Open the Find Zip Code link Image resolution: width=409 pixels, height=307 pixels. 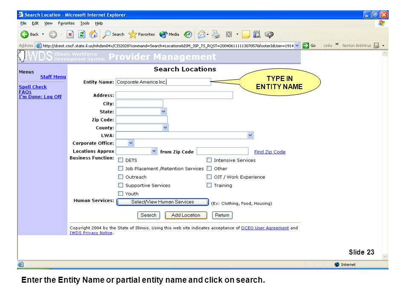(270, 152)
